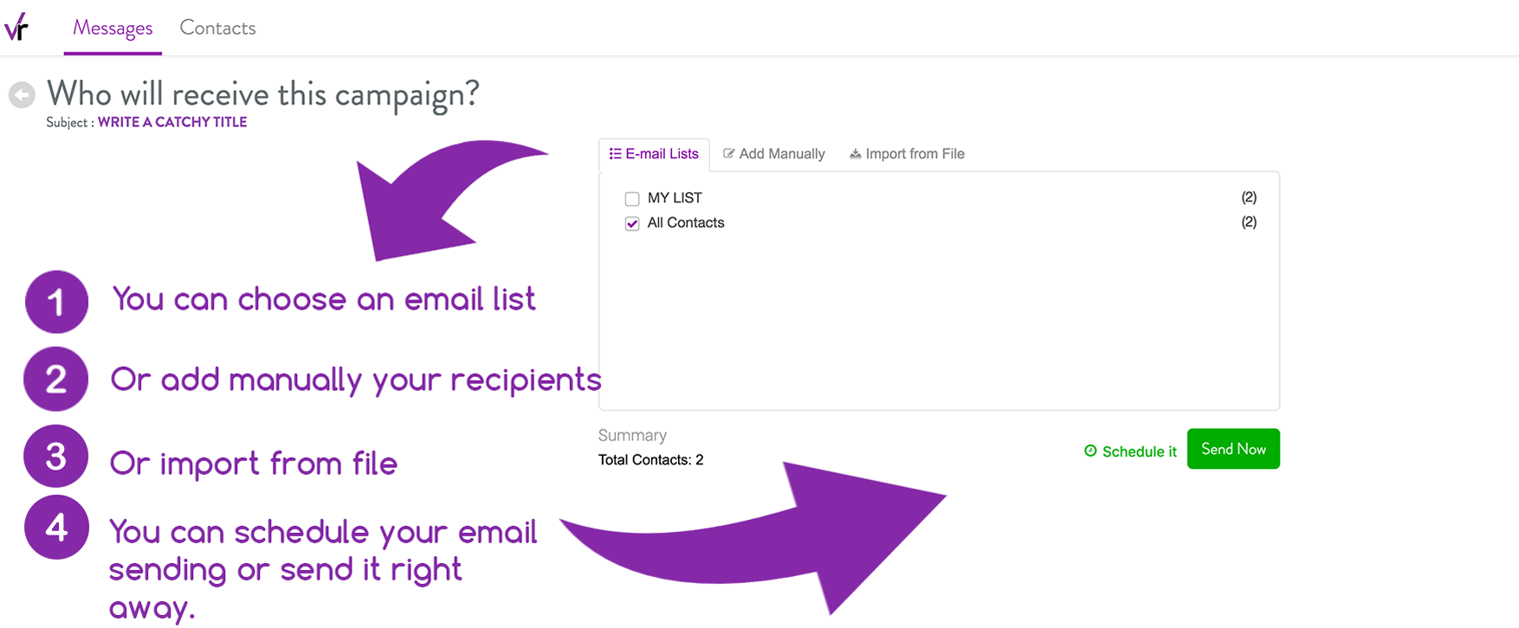
Task: Click the pencil icon beside Add Manually
Action: [x=727, y=153]
